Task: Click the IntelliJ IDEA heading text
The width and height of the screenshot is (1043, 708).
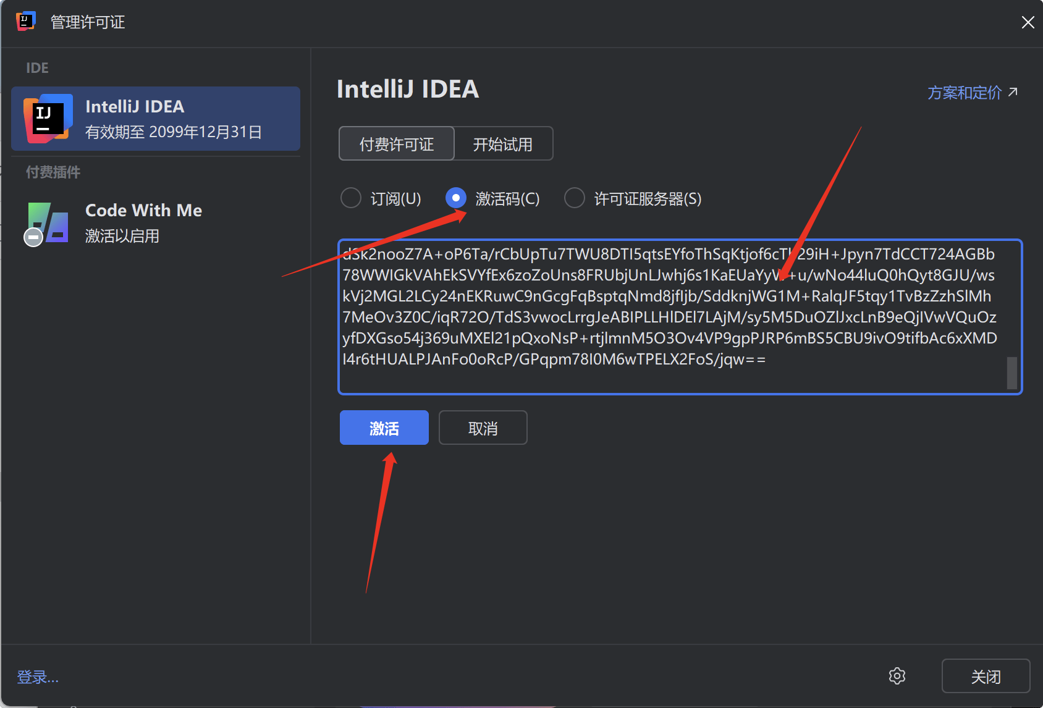Action: (408, 90)
